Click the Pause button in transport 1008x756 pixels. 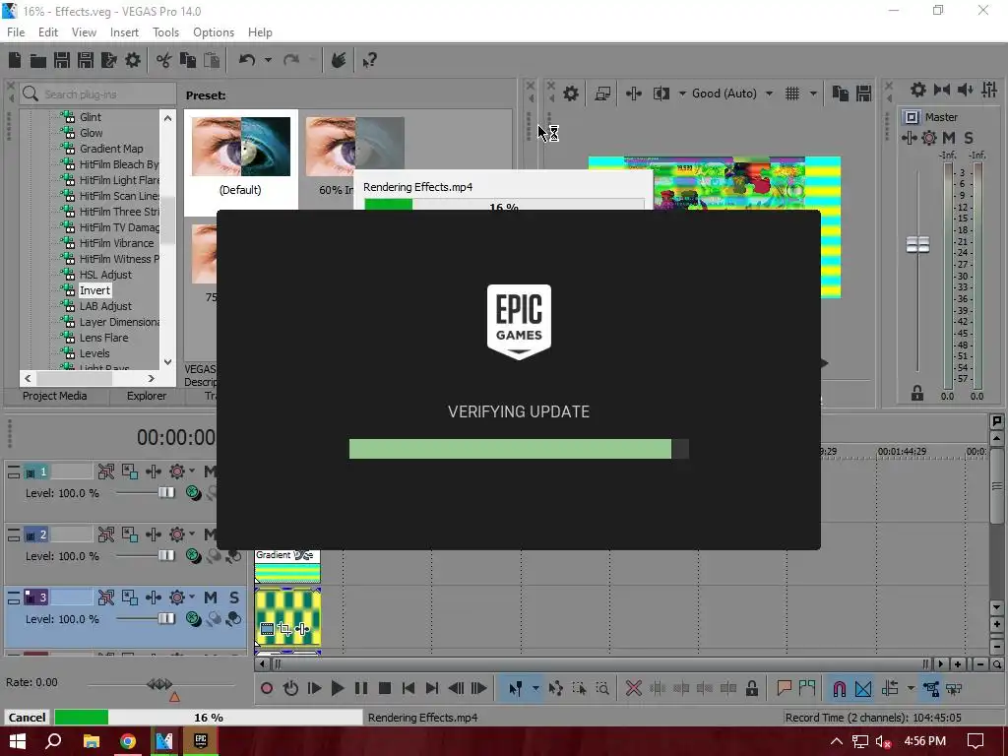pos(361,688)
